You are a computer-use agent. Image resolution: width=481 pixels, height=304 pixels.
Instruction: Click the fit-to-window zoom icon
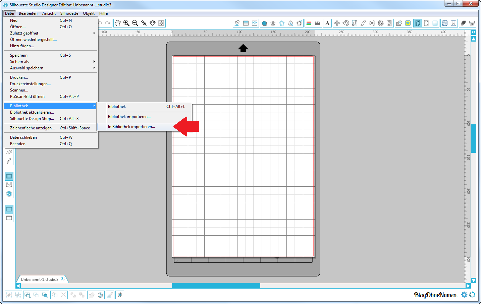tap(161, 23)
